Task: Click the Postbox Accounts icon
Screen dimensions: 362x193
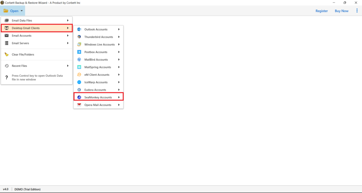Action: (x=79, y=52)
